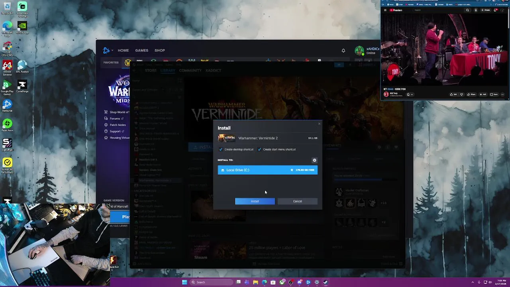Open Windows Start menu
The image size is (510, 287).
184,282
